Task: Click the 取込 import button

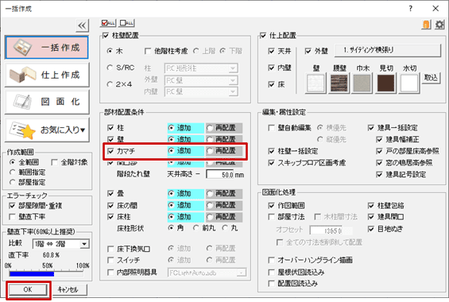Action: (431, 78)
